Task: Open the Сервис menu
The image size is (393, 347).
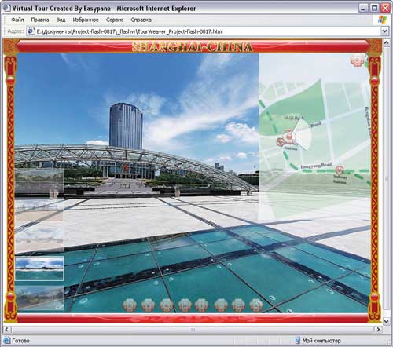Action: 115,20
